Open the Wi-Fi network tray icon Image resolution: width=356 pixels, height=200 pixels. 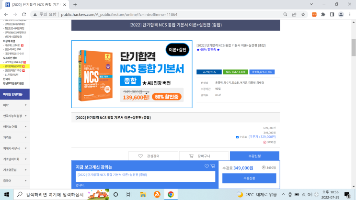coord(304,195)
